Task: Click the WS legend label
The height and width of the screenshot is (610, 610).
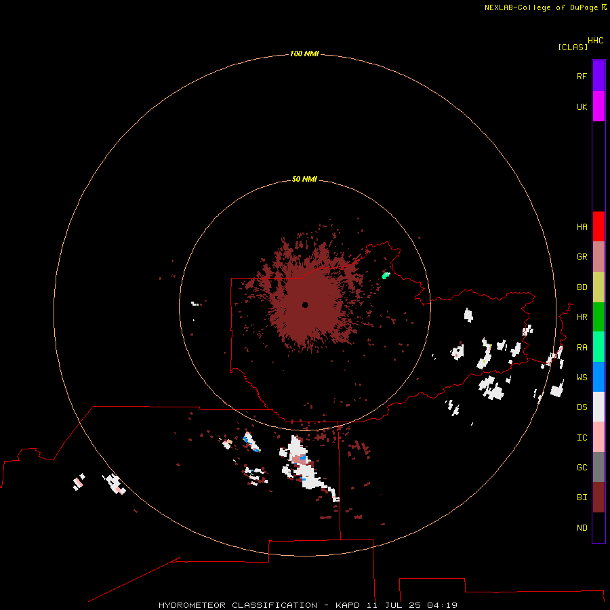Action: click(x=582, y=377)
